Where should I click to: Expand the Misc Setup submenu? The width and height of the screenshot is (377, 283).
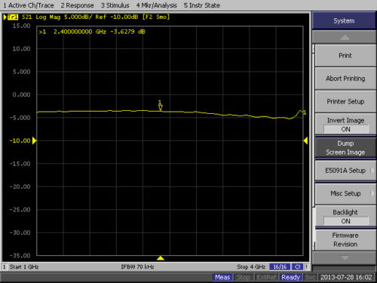pos(345,193)
